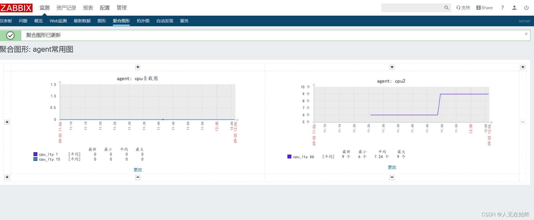Open the 管理 top menu
Image resolution: width=534 pixels, height=220 pixels.
[122, 8]
